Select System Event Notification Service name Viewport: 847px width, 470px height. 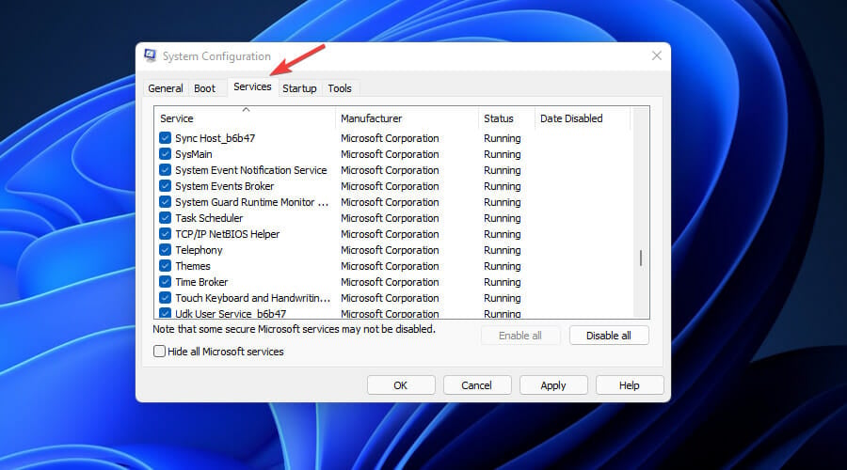pos(250,170)
